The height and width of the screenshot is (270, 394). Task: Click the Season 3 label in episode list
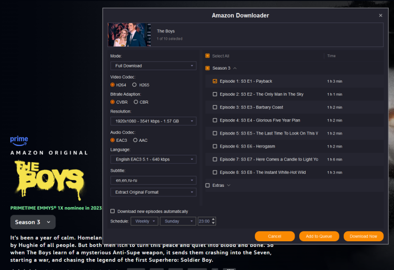221,68
